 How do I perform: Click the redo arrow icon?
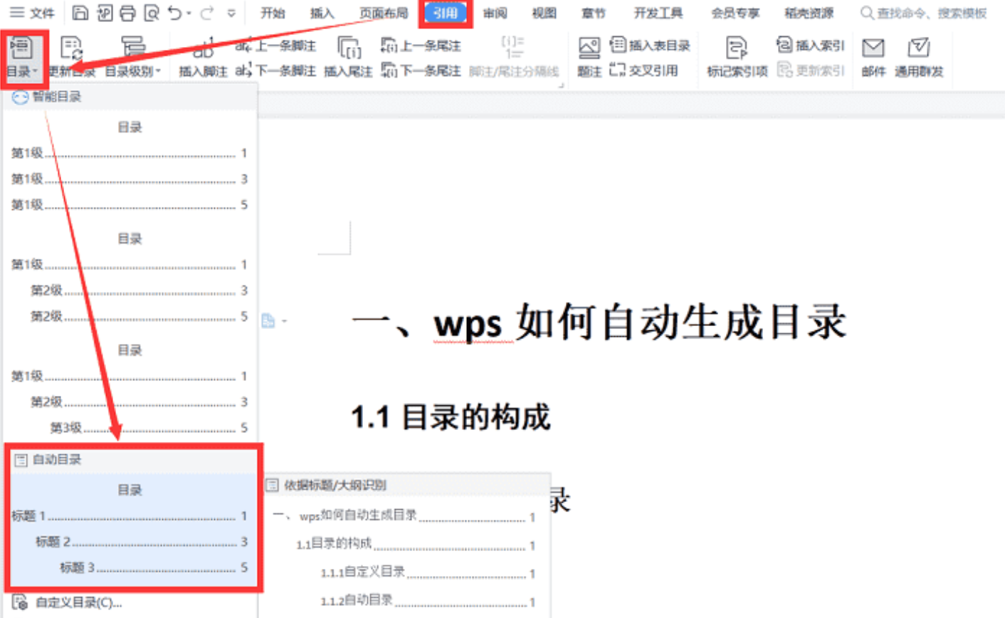point(207,13)
